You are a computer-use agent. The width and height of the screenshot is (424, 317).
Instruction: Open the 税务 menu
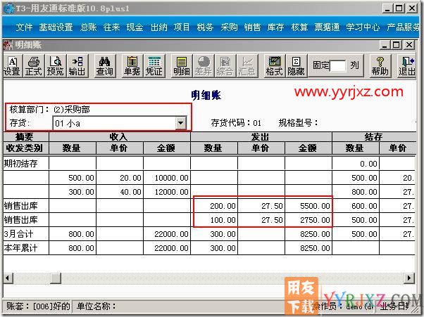[205, 27]
